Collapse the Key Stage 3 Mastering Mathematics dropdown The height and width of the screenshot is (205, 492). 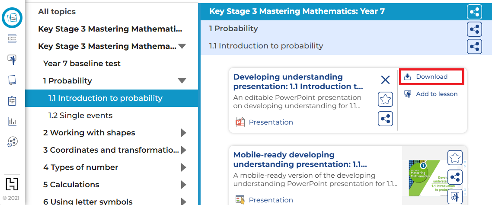(182, 46)
